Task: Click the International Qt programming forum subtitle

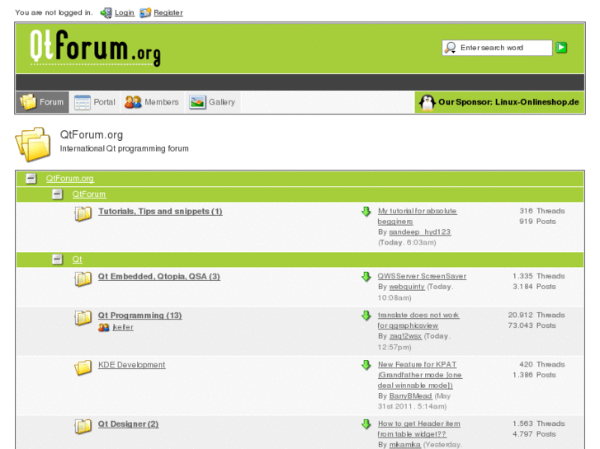Action: (x=124, y=148)
